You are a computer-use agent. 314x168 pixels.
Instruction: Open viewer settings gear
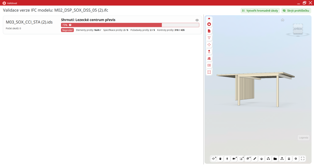click(296, 159)
